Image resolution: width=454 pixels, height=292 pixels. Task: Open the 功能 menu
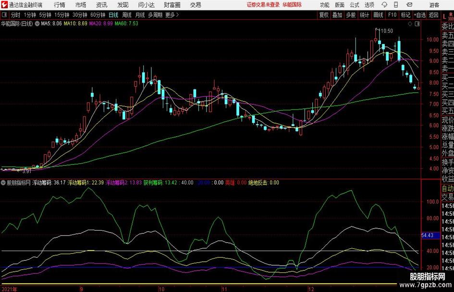tap(325, 5)
